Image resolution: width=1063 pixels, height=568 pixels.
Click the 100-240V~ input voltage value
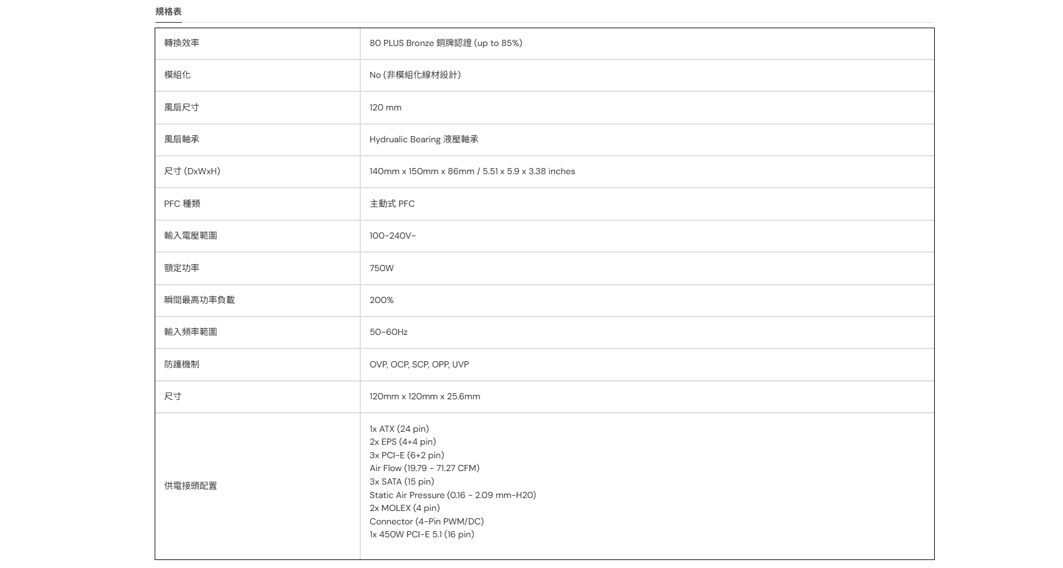tap(393, 236)
